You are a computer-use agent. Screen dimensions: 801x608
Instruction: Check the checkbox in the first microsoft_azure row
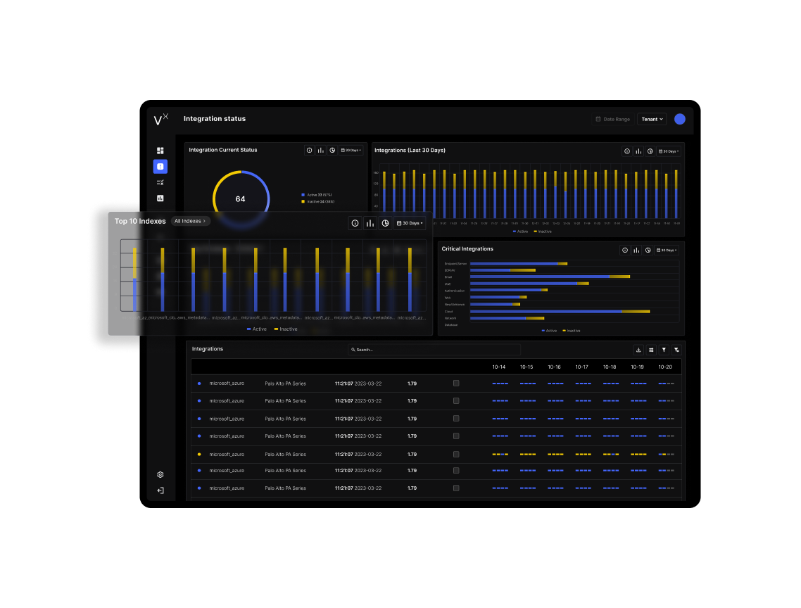pos(456,384)
